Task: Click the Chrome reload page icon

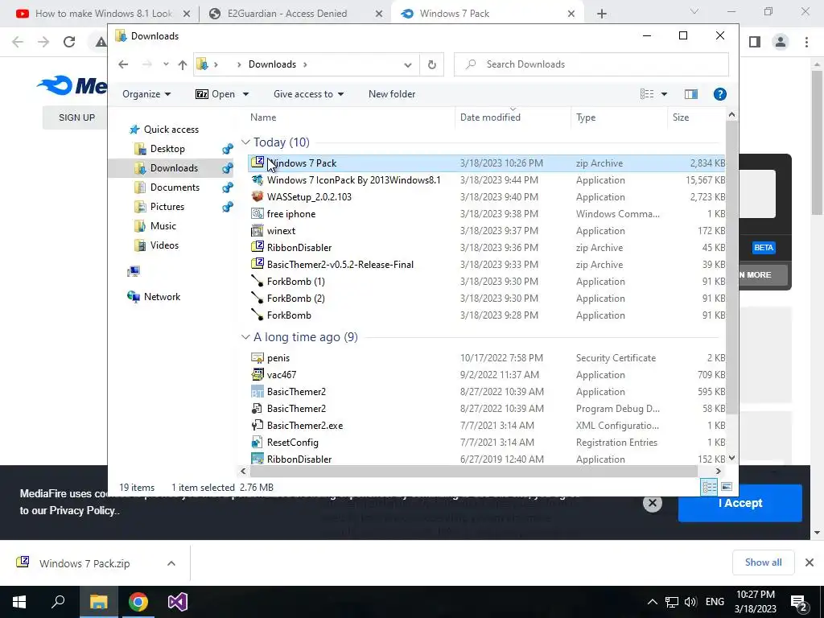Action: click(x=69, y=42)
